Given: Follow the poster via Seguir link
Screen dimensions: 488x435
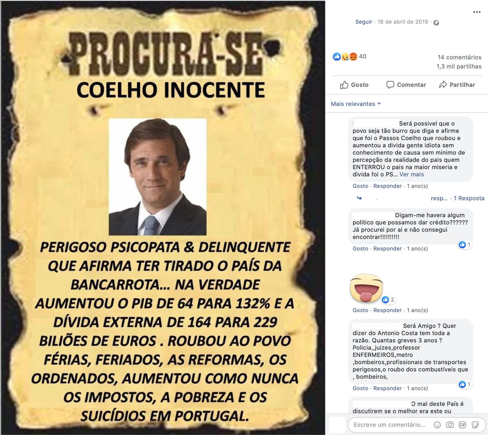Looking at the screenshot, I should tap(364, 22).
